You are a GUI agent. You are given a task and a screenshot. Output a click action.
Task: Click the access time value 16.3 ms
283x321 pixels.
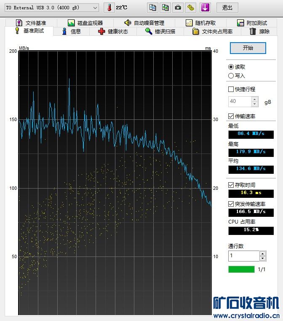(251, 194)
